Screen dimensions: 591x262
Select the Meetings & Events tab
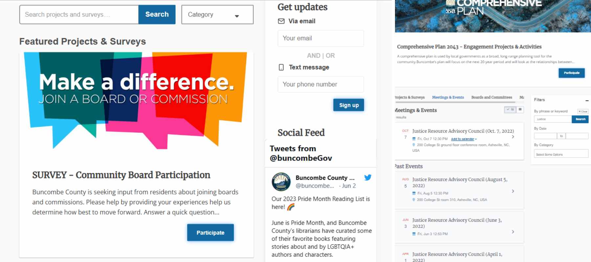tap(448, 97)
